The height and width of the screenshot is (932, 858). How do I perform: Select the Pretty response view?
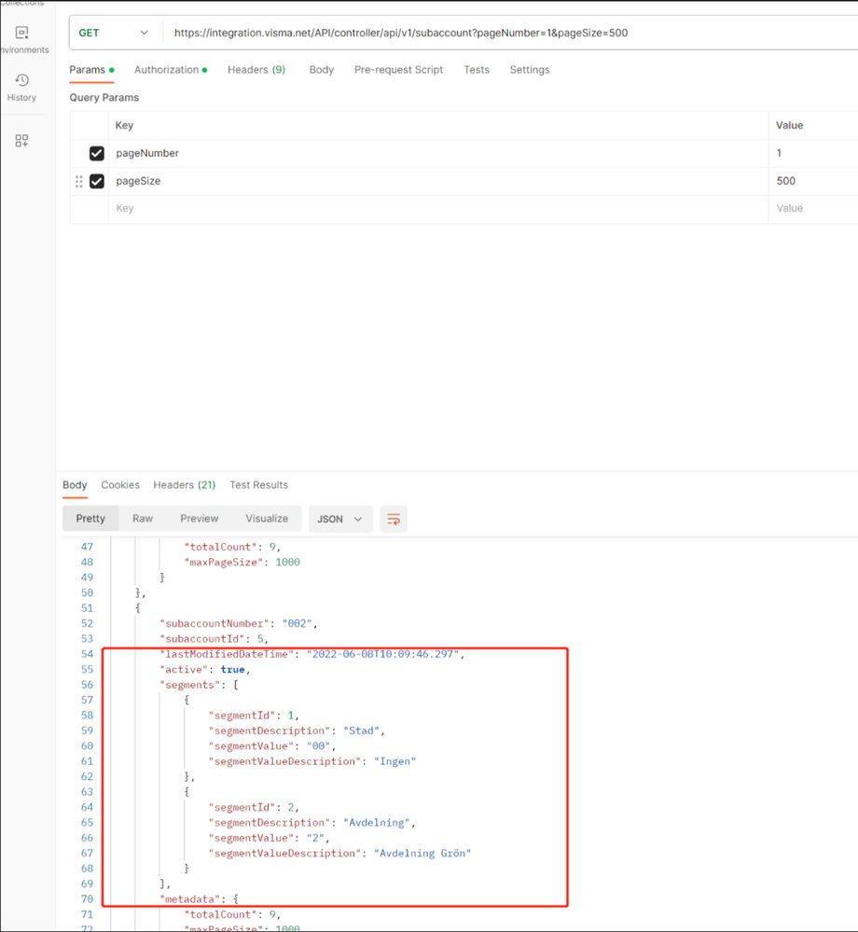90,519
